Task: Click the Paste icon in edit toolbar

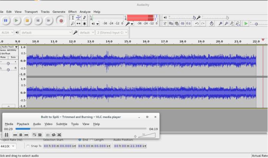Action: [177, 24]
